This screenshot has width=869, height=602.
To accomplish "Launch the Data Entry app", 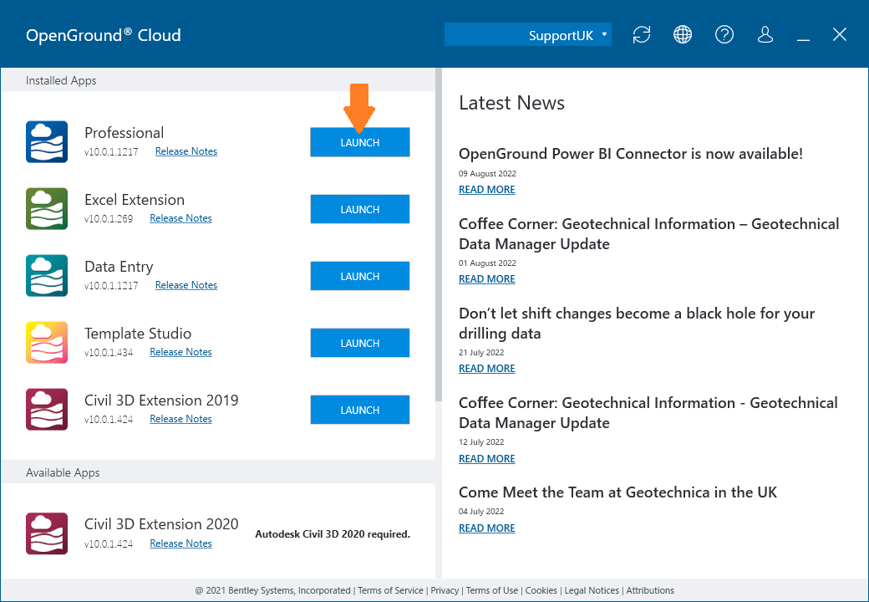I will [359, 276].
